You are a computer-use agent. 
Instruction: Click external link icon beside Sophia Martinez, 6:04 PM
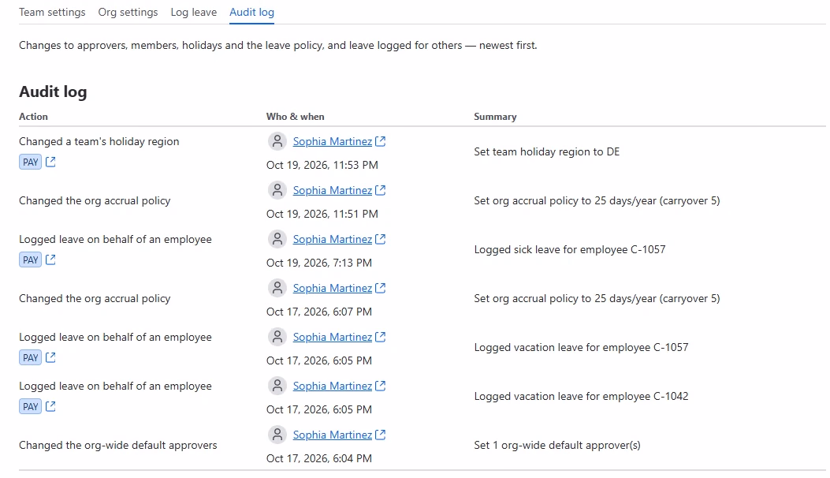(380, 435)
